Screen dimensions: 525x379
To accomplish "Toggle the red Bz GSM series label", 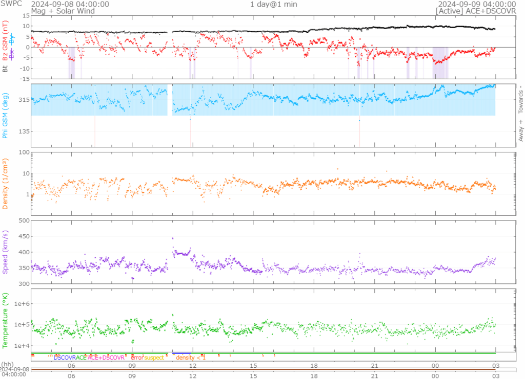I will click(6, 42).
